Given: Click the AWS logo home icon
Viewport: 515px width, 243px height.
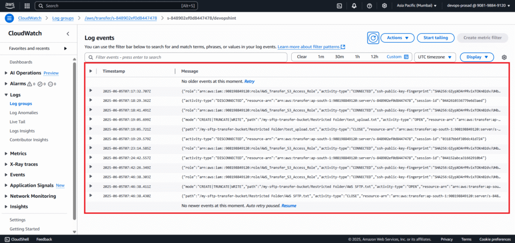Looking at the screenshot, I should tap(10, 6).
